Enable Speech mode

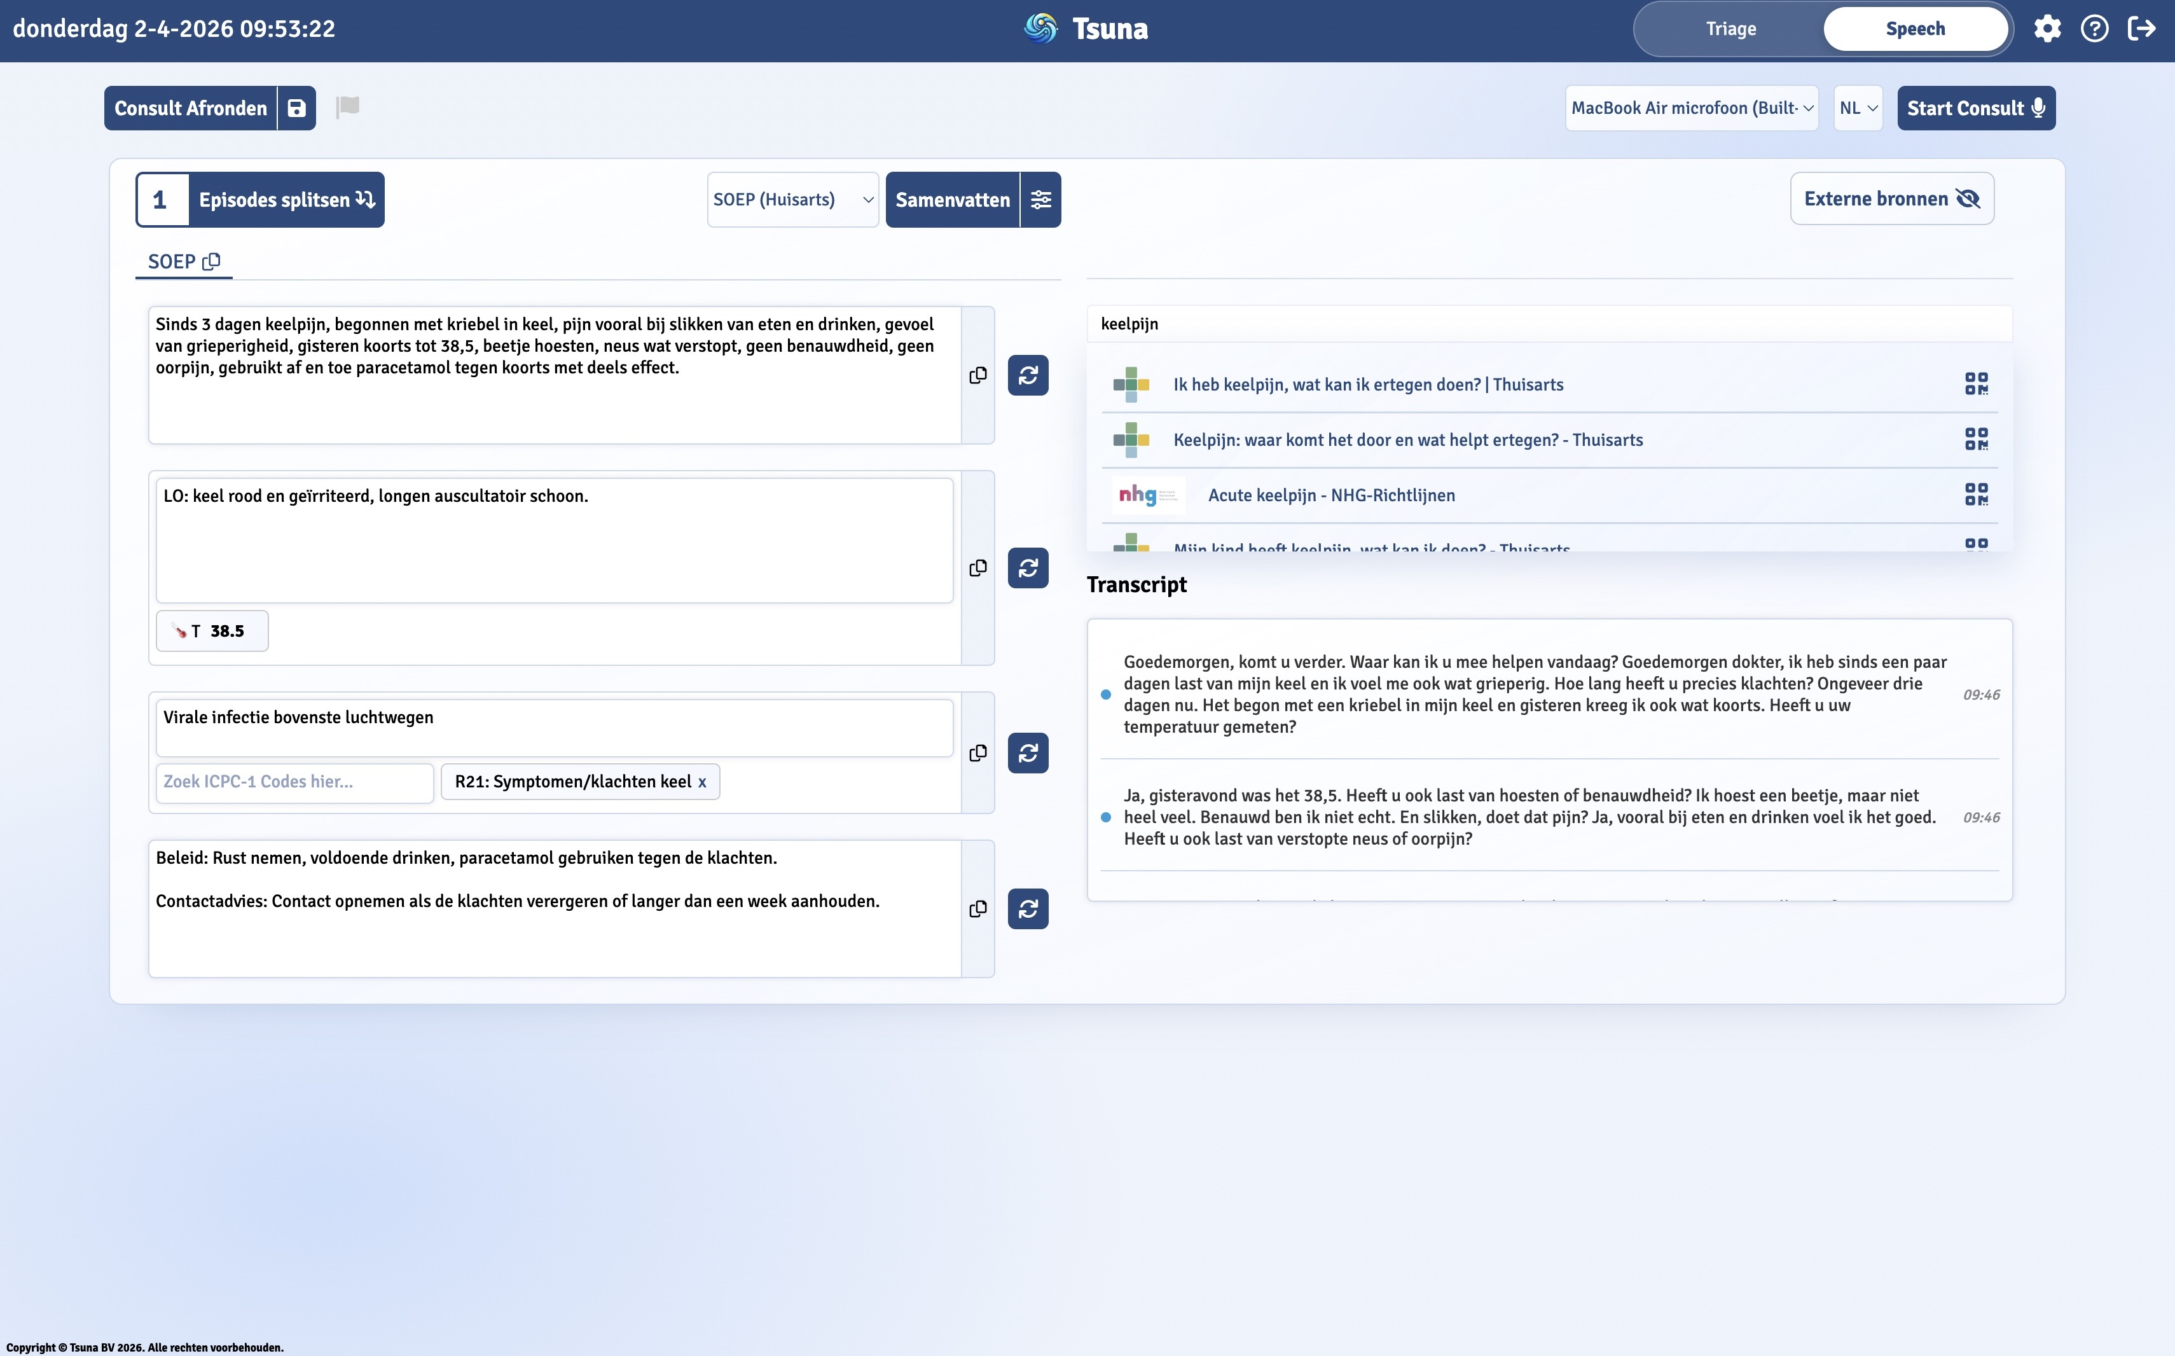(x=1915, y=28)
